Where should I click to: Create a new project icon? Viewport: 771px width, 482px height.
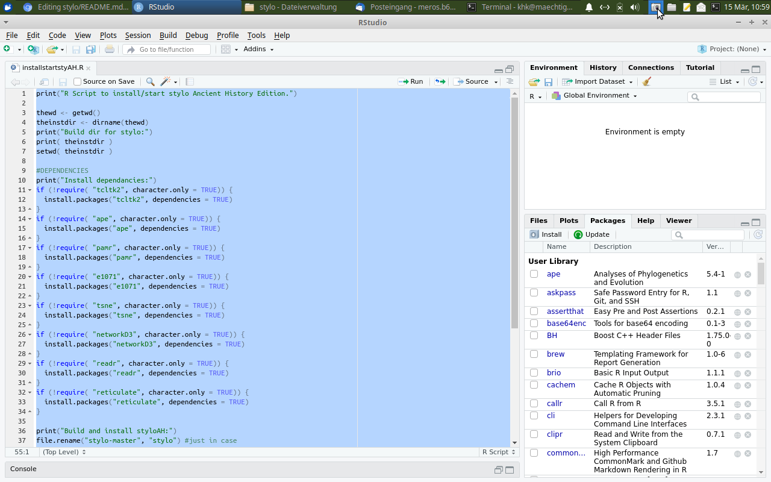point(33,49)
